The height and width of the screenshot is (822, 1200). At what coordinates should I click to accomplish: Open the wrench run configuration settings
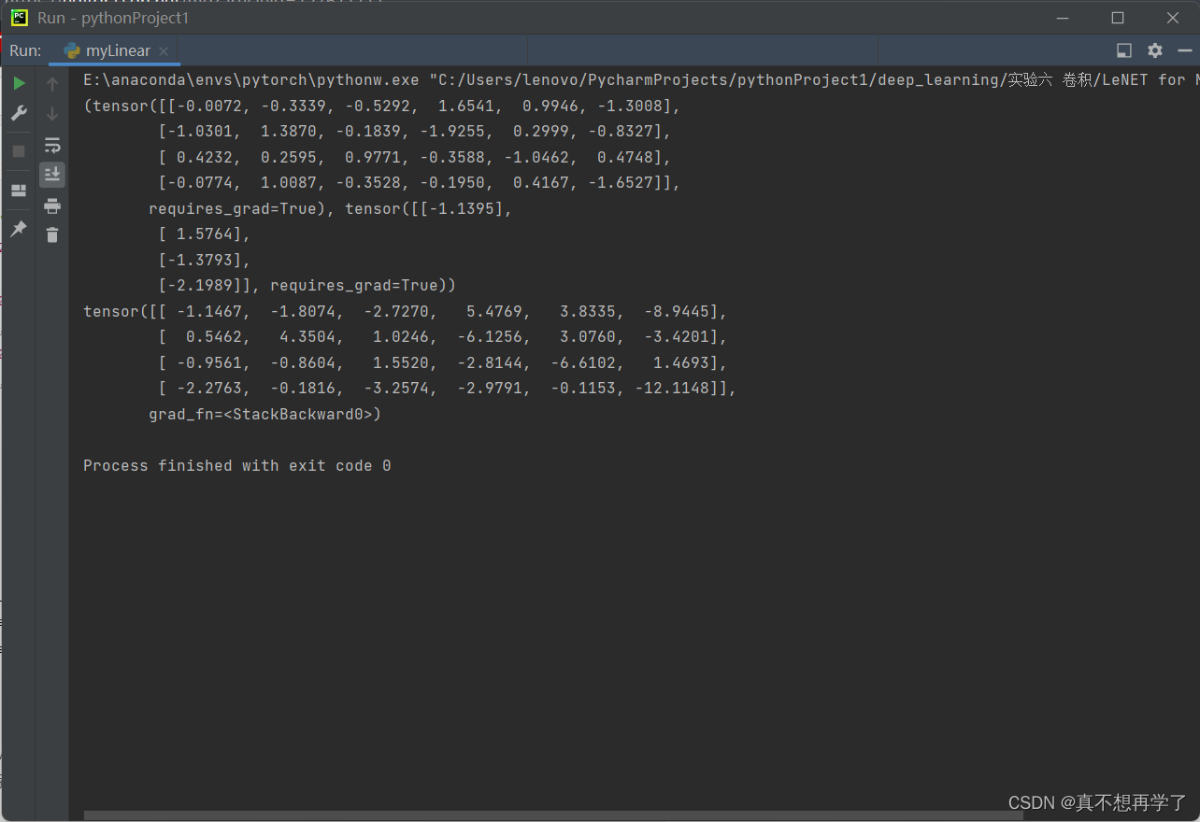click(19, 114)
